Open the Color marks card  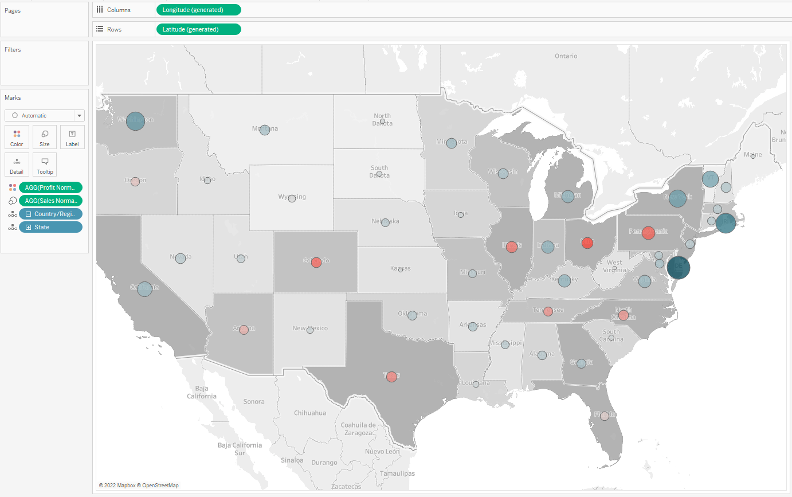click(17, 137)
